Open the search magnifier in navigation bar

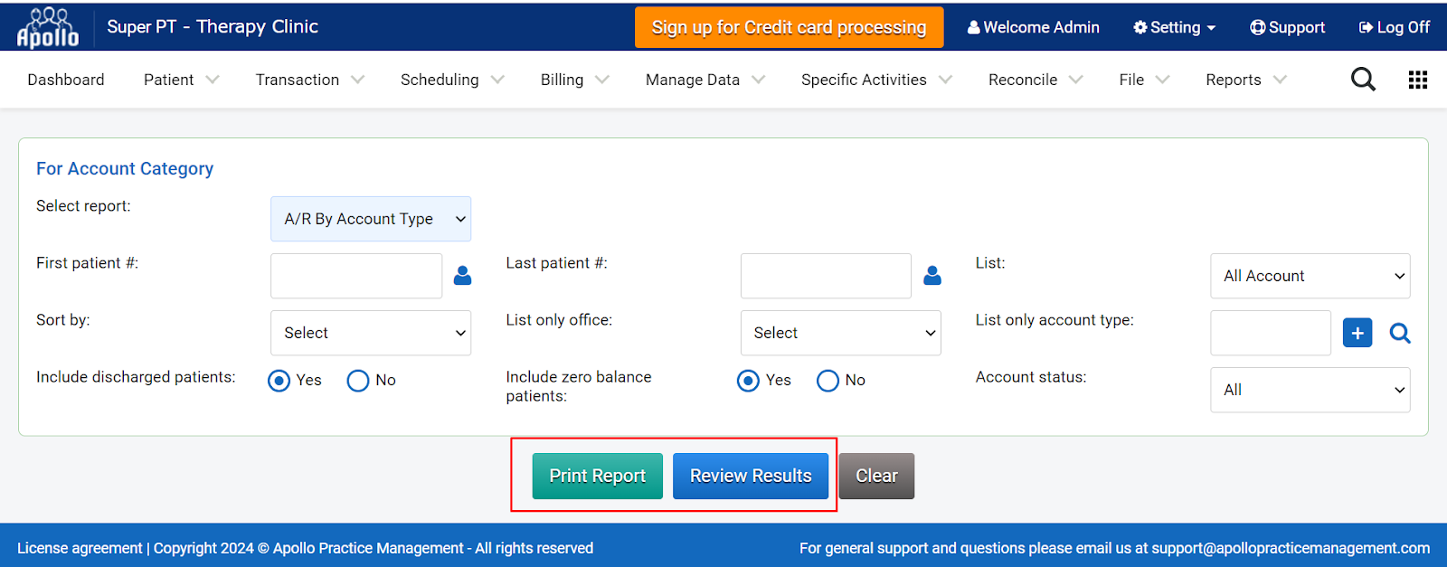(1363, 80)
